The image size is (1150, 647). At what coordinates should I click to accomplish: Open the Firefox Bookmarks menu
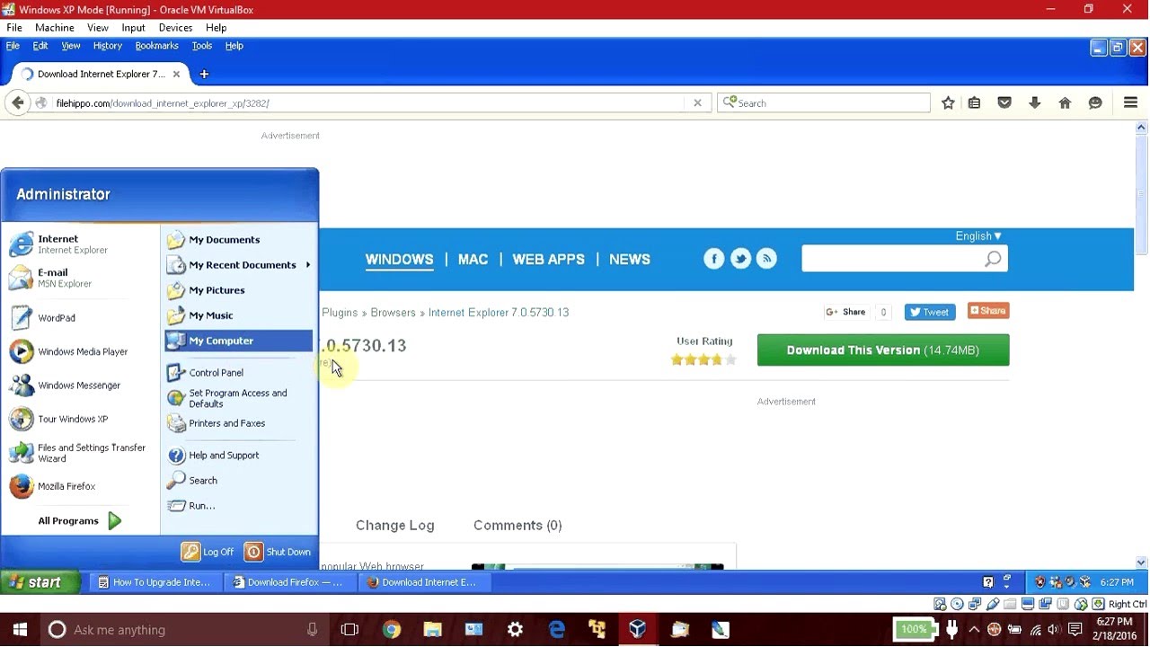pyautogui.click(x=156, y=46)
